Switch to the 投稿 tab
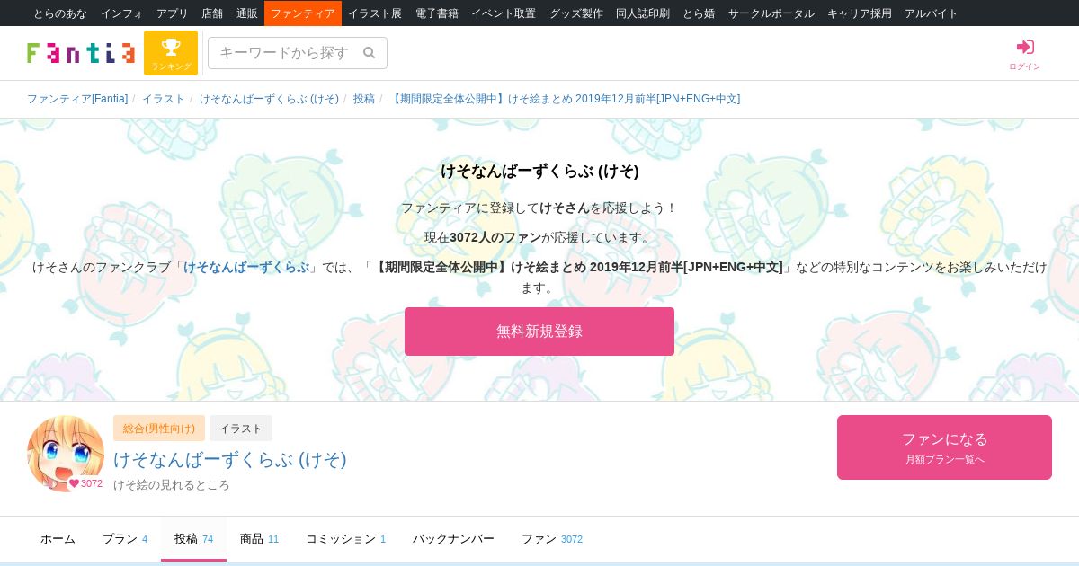Screen dimensions: 1079x566 pos(193,539)
